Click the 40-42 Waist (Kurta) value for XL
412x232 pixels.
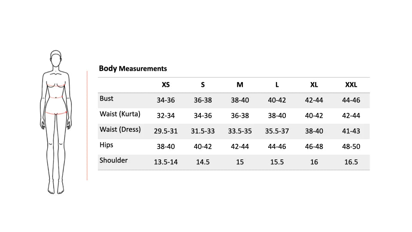pyautogui.click(x=314, y=116)
